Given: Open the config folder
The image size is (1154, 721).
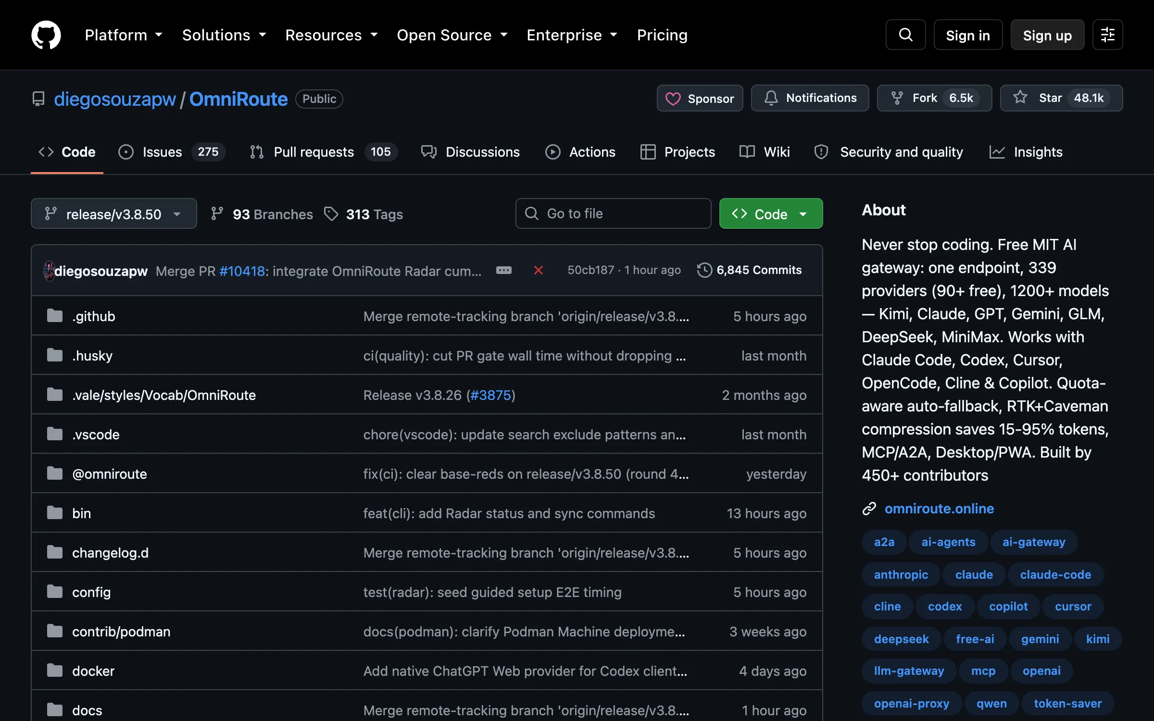Looking at the screenshot, I should (91, 592).
